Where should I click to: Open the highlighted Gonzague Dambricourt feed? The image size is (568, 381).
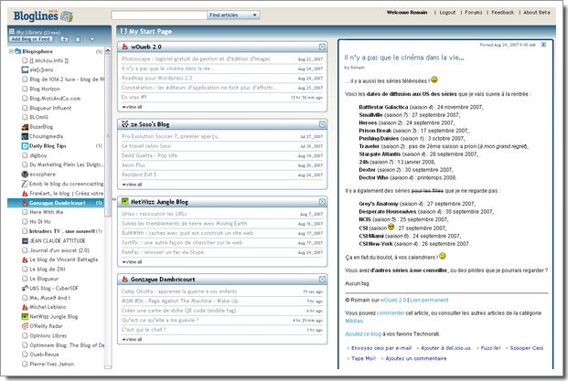point(58,203)
